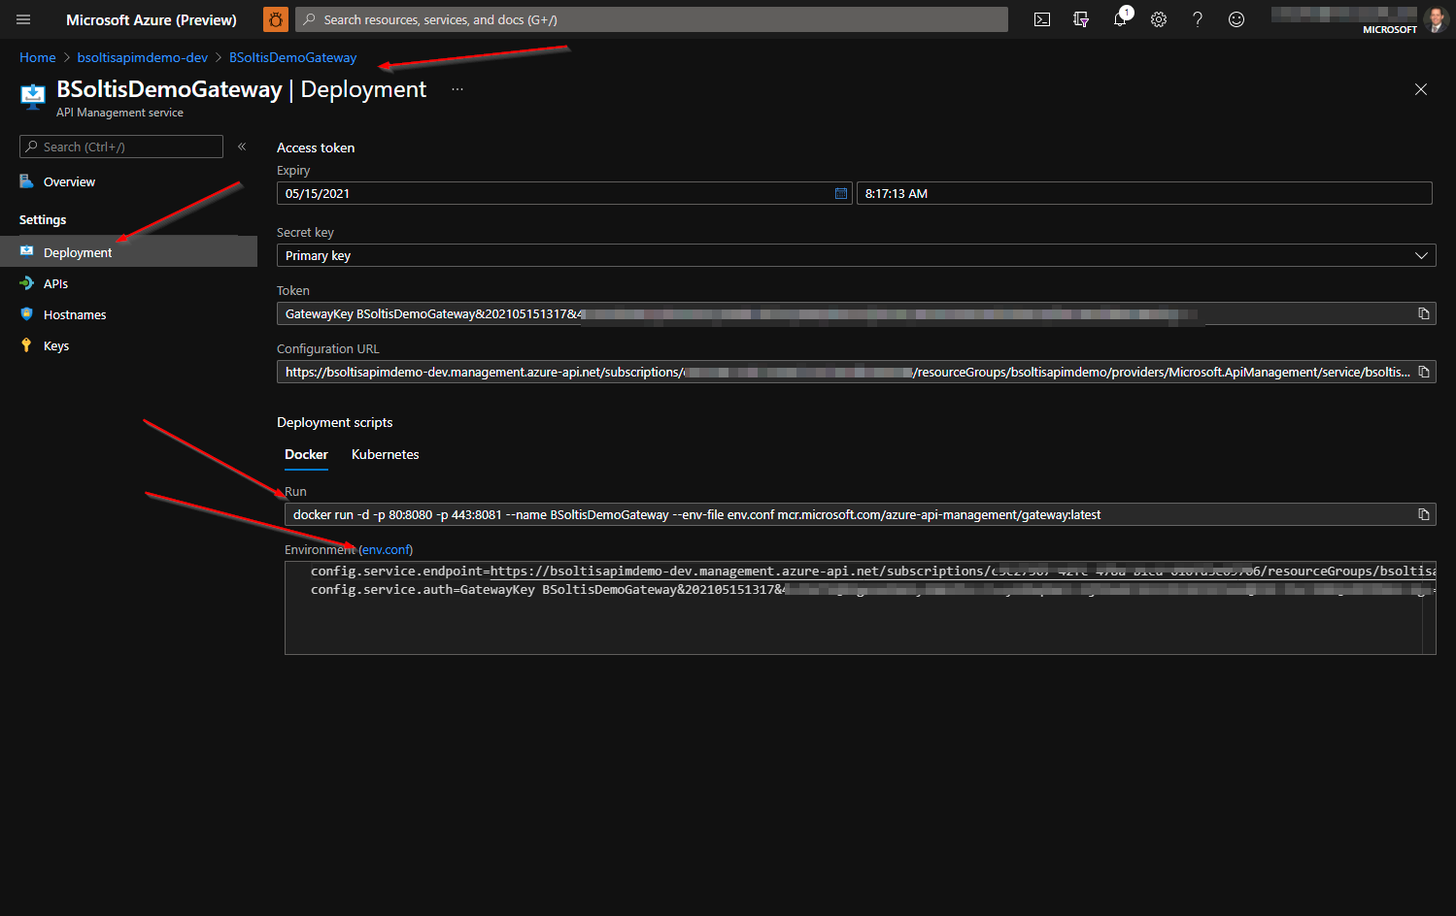Image resolution: width=1456 pixels, height=916 pixels.
Task: Open the help question mark icon
Action: pos(1197,18)
